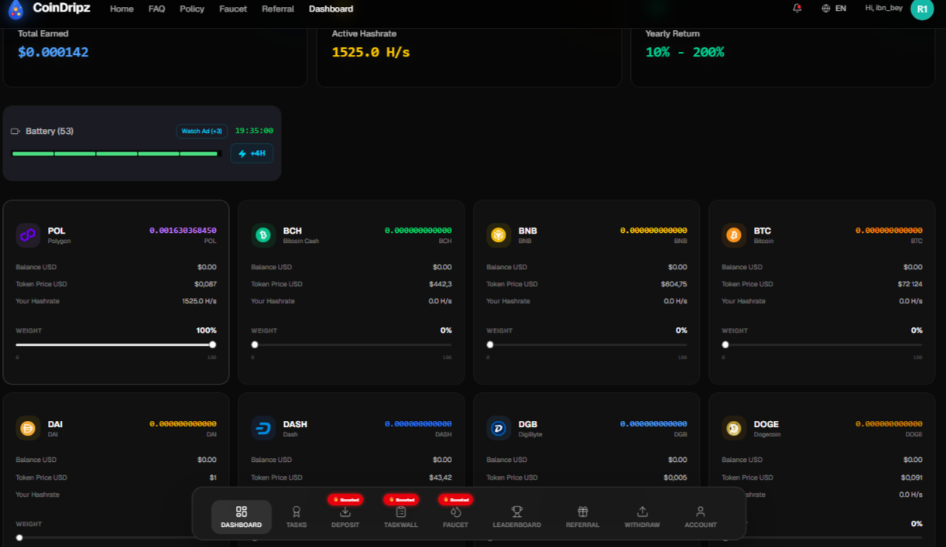
Task: Click the BCH token price $442,3
Action: point(440,284)
